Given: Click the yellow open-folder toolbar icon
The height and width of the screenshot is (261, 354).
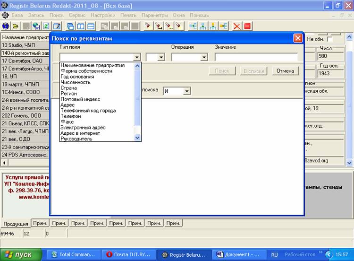Looking at the screenshot, I should click(x=16, y=26).
